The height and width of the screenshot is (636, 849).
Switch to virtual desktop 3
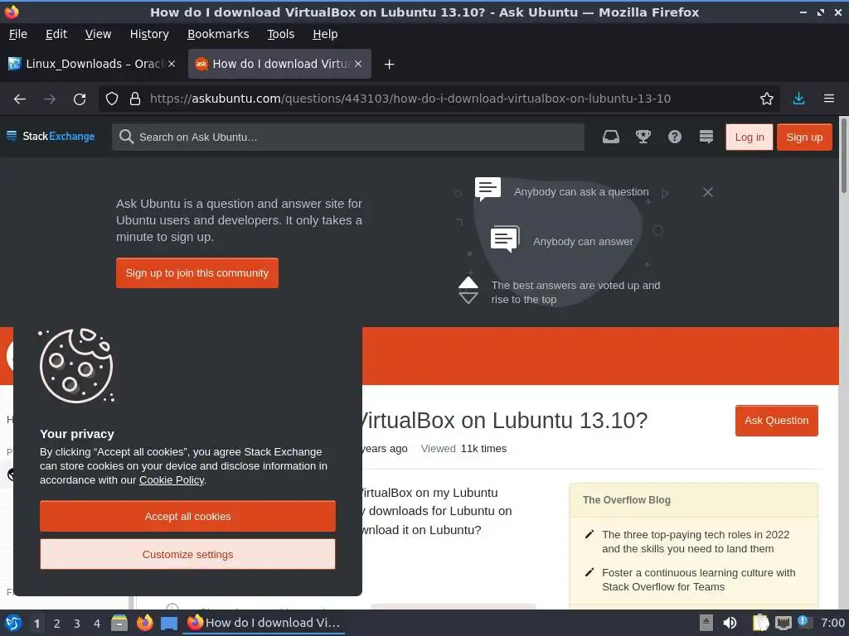point(77,624)
